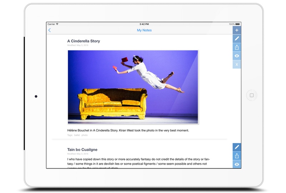The width and height of the screenshot is (286, 193).
Task: Click the photo tag
Action: click(84, 135)
